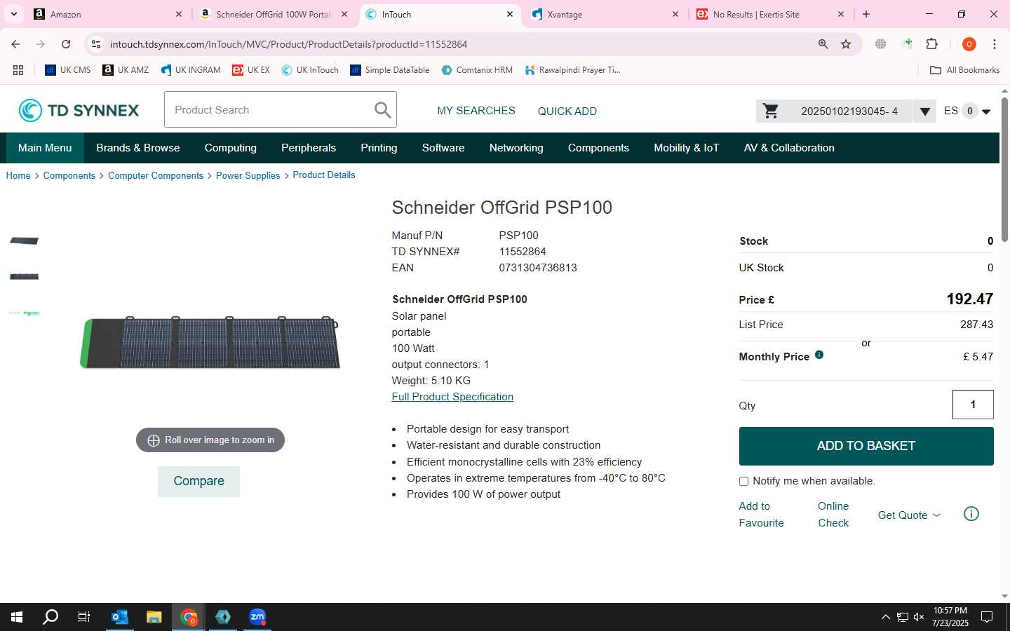Image resolution: width=1010 pixels, height=631 pixels.
Task: Select the third thumbnail with Schneider logo
Action: click(x=25, y=313)
